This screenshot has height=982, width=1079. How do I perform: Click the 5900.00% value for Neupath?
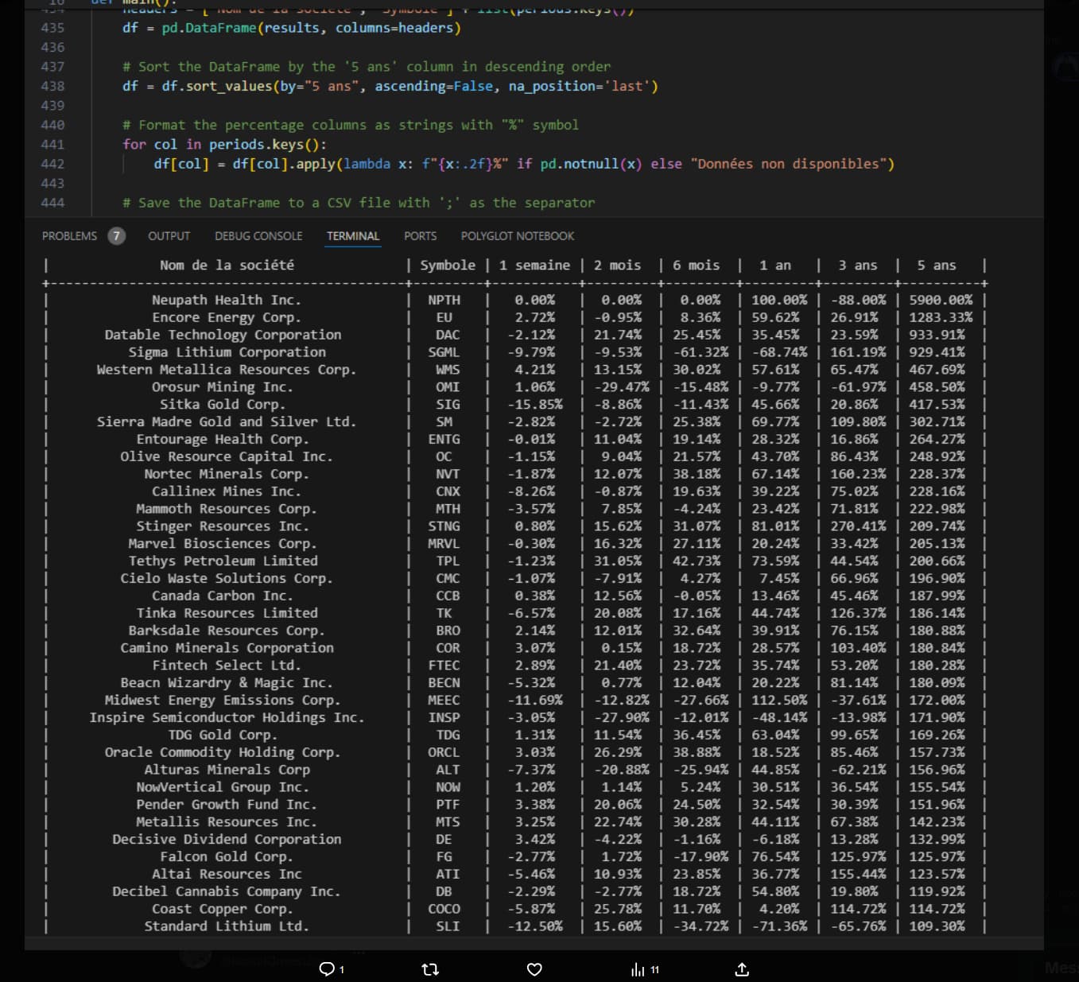[941, 300]
